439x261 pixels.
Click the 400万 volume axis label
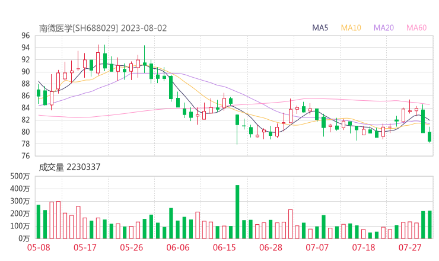coord(20,189)
